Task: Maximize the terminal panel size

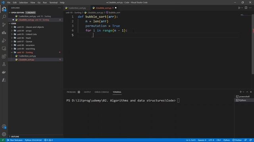Action: pyautogui.click(x=247, y=92)
